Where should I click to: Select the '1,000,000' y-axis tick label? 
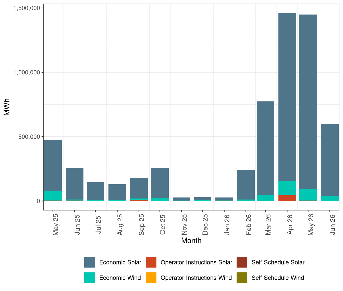coord(27,72)
